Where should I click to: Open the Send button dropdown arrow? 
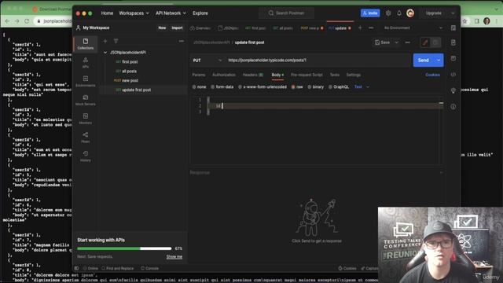(439, 61)
